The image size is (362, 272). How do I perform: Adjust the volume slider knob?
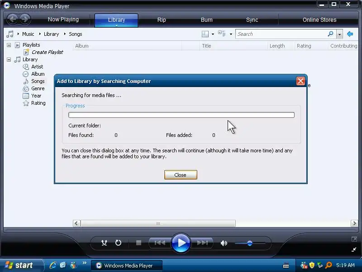coord(250,243)
